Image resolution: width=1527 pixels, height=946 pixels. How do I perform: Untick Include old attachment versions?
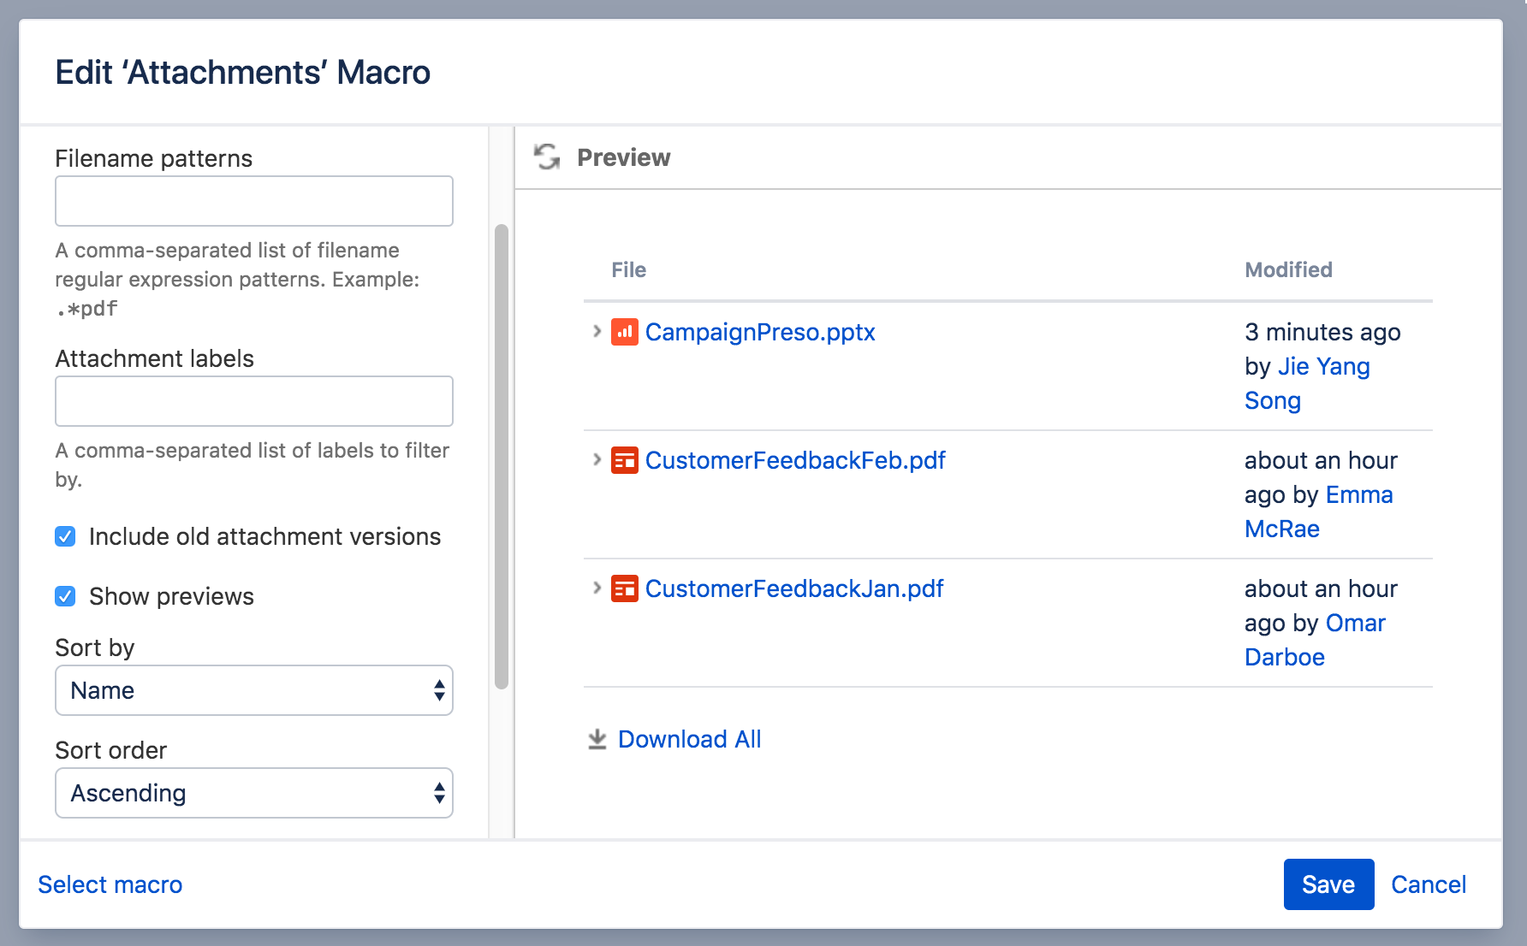[x=65, y=536]
